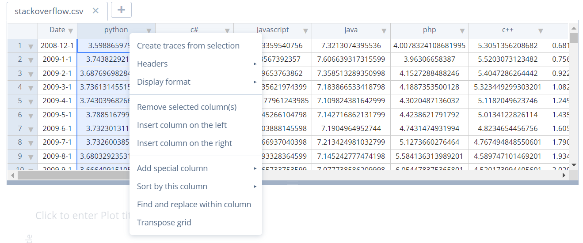Viewport: 583px width, 243px height.
Task: Open row 1 dropdown arrow
Action: click(31, 46)
